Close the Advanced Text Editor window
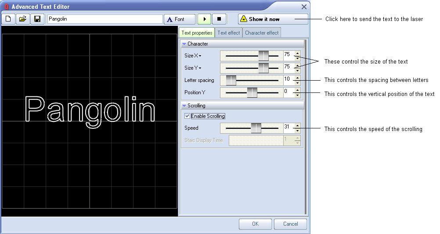The width and height of the screenshot is (440, 234). [304, 7]
